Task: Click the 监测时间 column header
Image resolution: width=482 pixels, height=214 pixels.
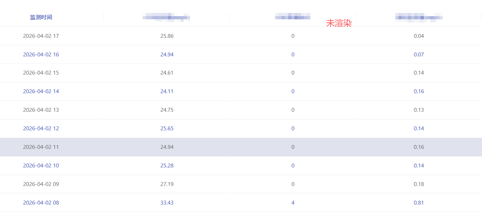Action: [x=41, y=17]
